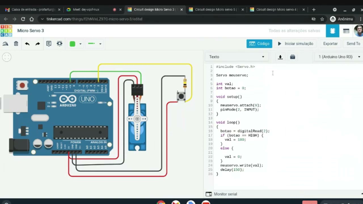Bookmark page with the star icon

coord(322,19)
